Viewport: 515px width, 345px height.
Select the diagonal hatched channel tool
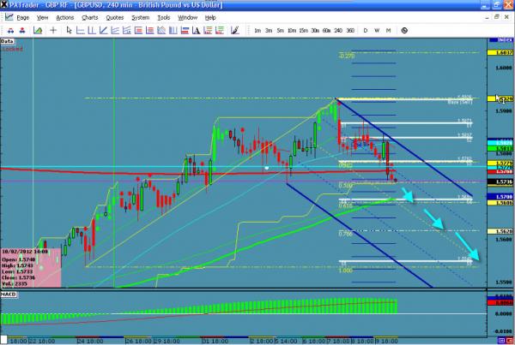(161, 31)
